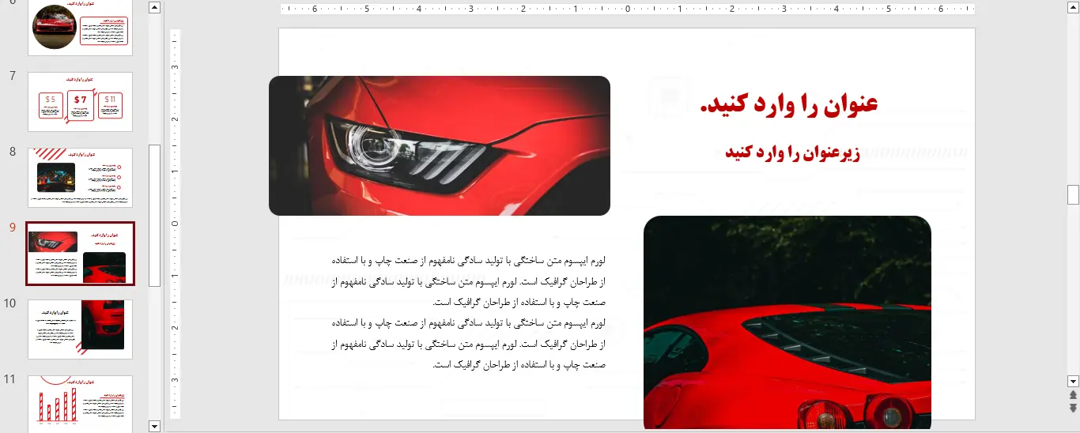Open slide 7 thumbnail with price boxes
Image resolution: width=1080 pixels, height=433 pixels.
[80, 101]
